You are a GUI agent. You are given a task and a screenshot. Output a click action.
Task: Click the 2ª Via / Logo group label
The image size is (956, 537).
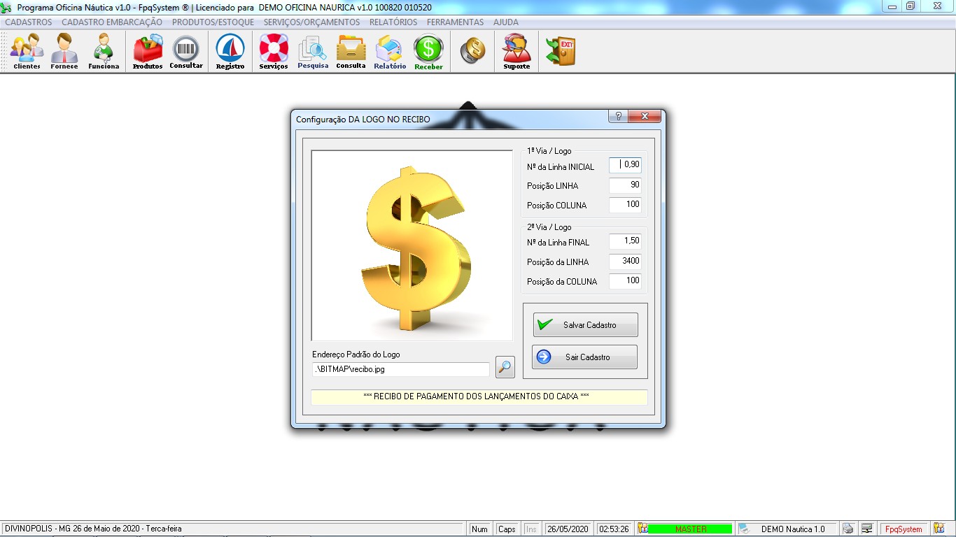click(549, 227)
